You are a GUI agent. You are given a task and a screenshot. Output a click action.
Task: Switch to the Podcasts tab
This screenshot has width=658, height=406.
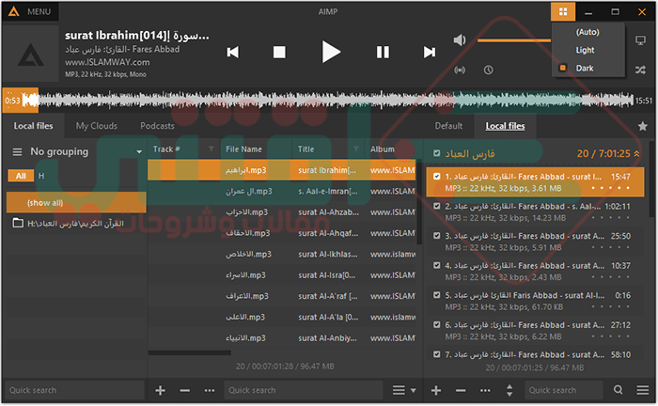pyautogui.click(x=157, y=126)
